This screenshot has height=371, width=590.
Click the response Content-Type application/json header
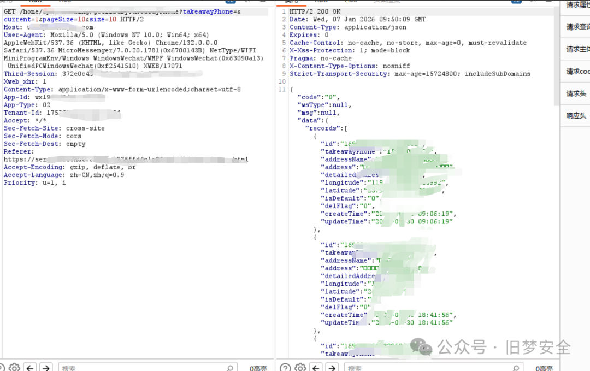[x=347, y=27]
